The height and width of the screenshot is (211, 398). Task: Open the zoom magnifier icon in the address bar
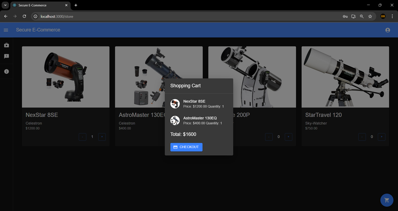click(362, 16)
